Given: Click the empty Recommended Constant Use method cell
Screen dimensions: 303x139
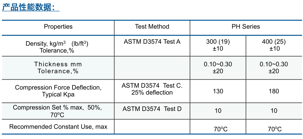Looking at the screenshot, I should click(152, 126).
